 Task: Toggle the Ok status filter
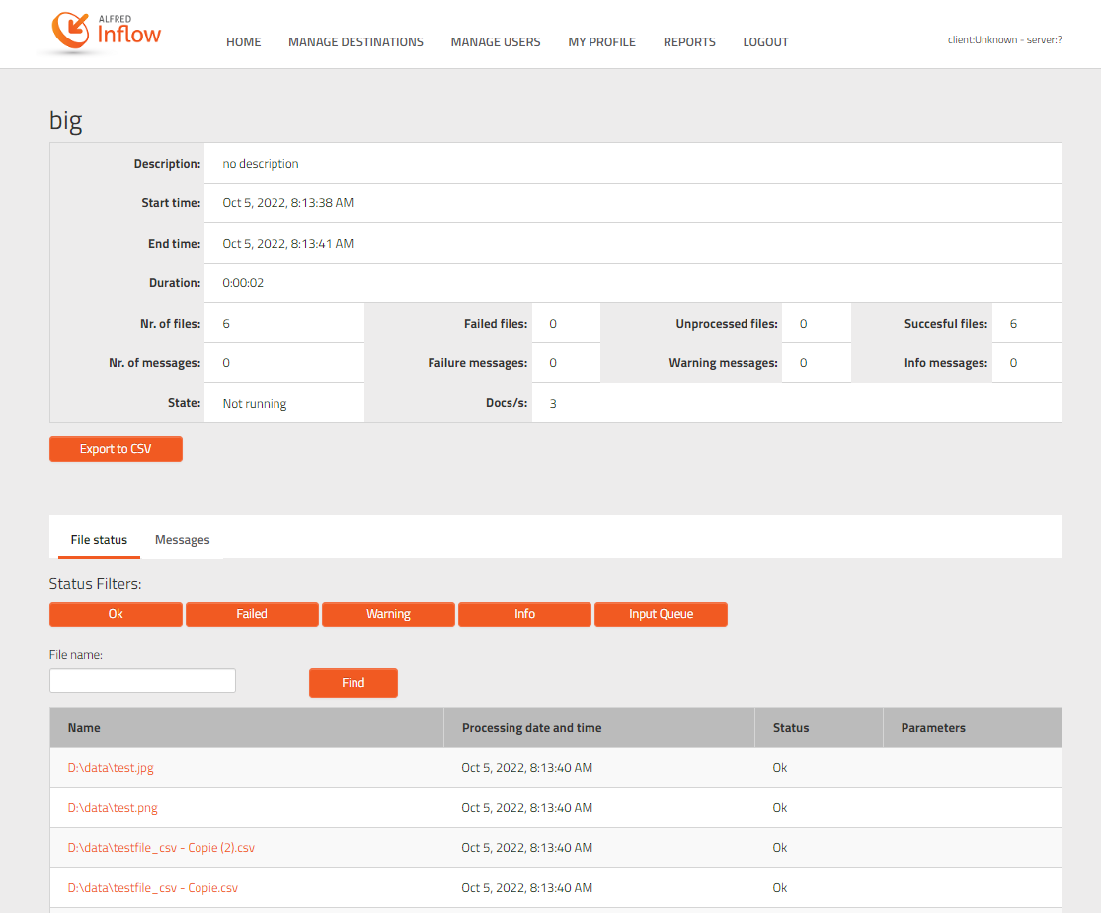[x=116, y=614]
